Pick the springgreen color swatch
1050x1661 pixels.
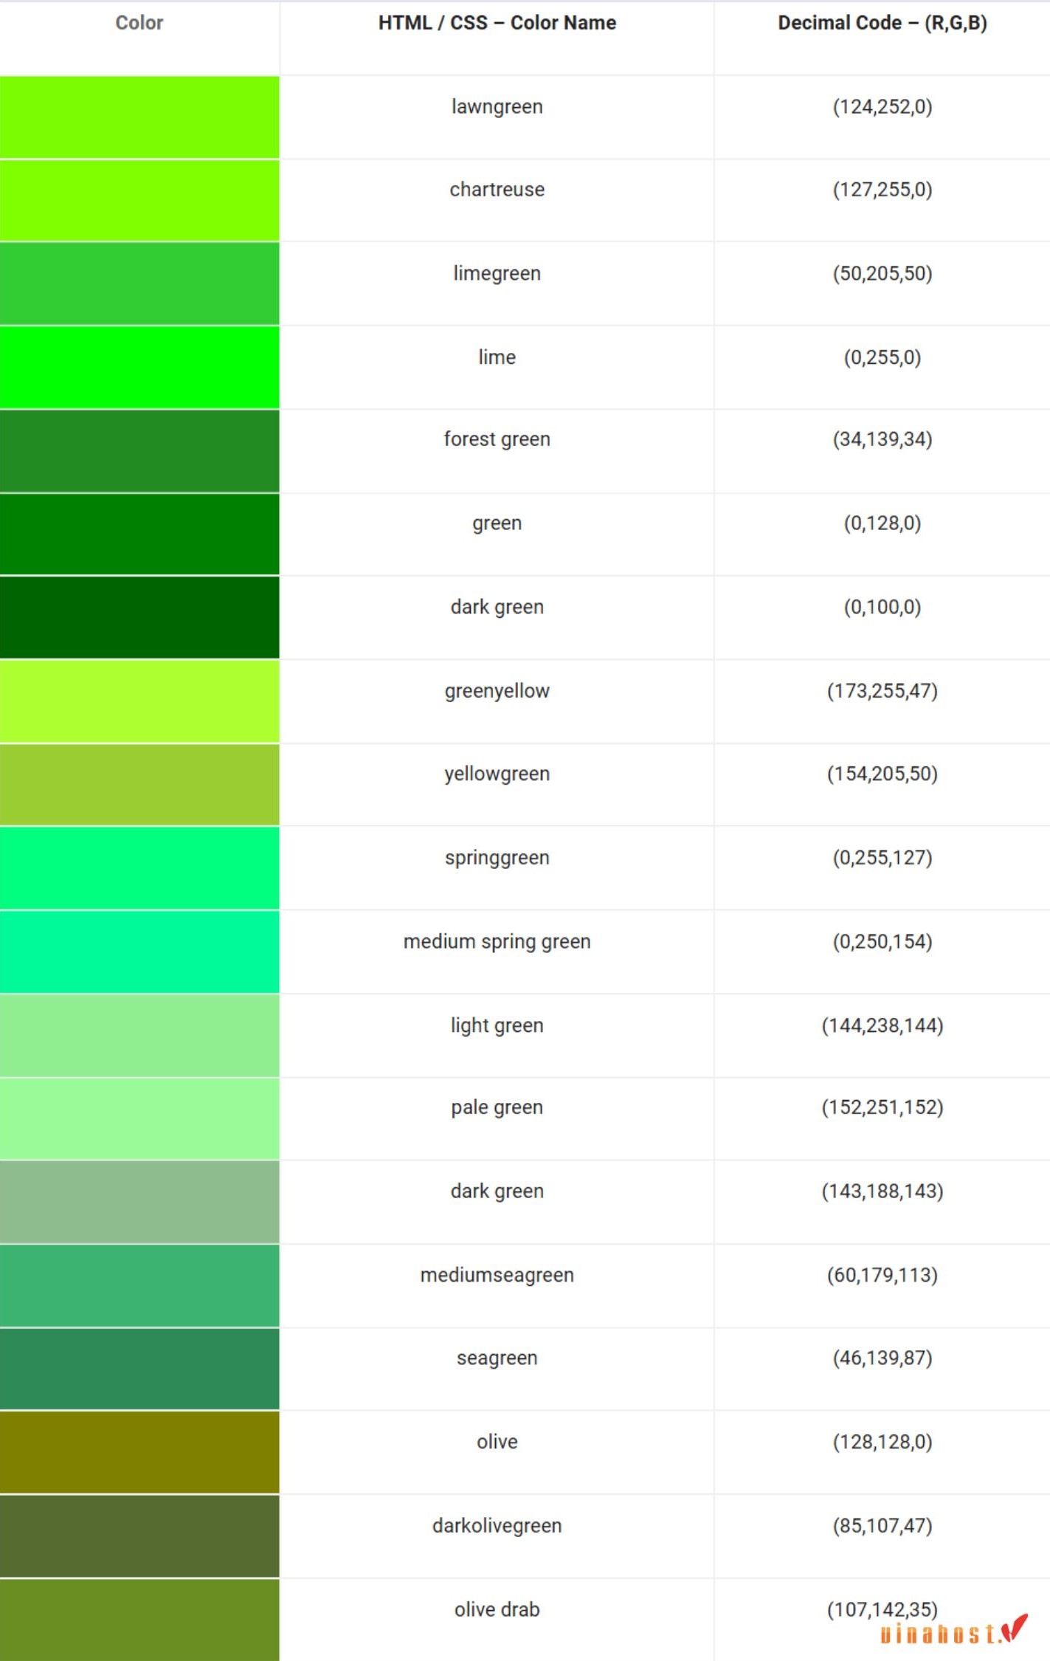(x=139, y=867)
